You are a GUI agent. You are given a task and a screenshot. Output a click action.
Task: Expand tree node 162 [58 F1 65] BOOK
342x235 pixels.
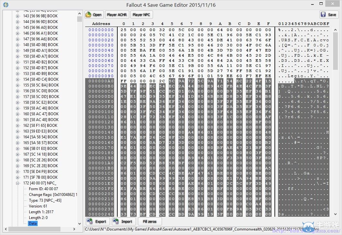[x=17, y=126]
